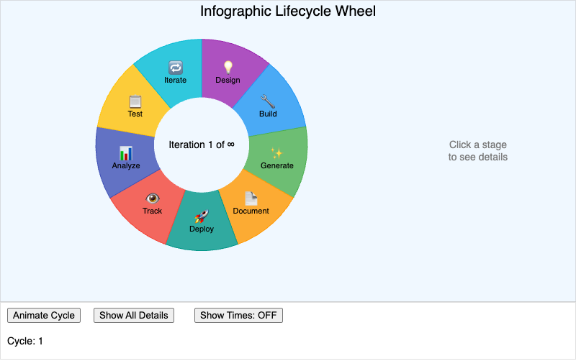Click the sparkles icon in Generate segment
Viewport: 576px width, 361px height.
pos(276,152)
